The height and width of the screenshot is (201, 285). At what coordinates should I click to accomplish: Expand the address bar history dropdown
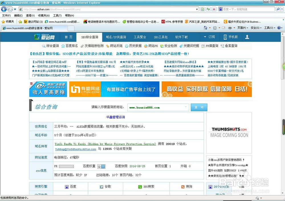click(197, 9)
